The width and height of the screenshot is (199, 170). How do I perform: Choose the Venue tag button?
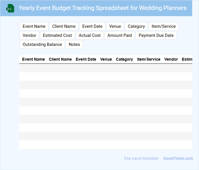click(x=115, y=26)
